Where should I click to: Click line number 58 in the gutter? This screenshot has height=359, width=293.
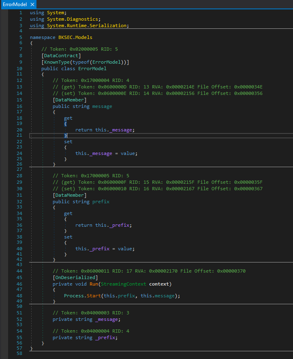click(19, 355)
